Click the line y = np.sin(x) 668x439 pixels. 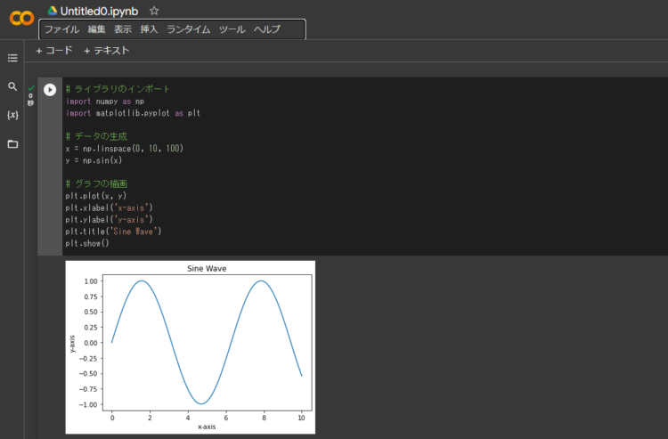click(x=94, y=160)
